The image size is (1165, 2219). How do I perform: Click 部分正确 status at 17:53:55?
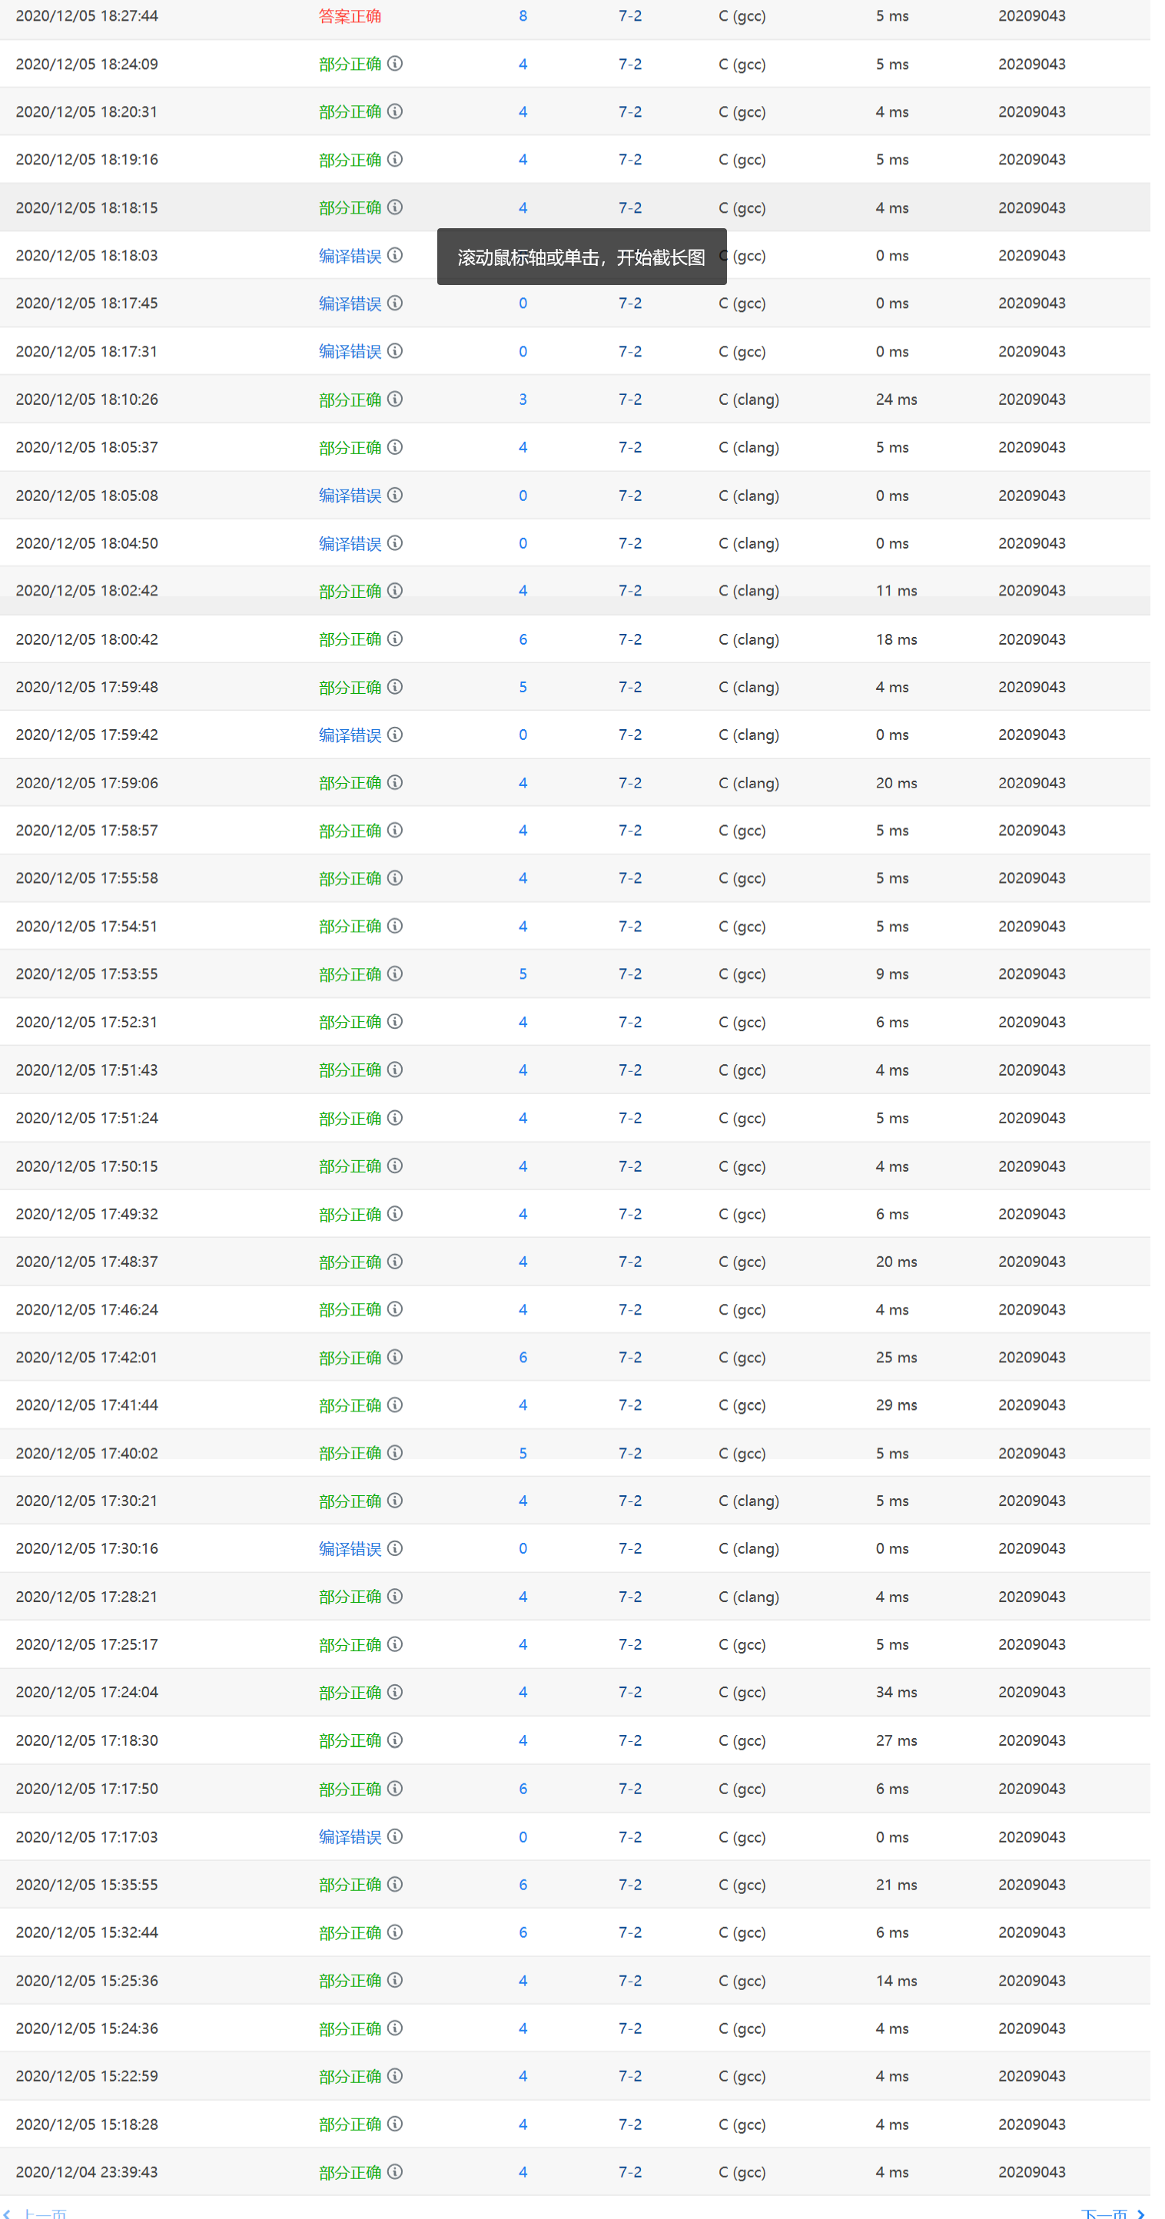click(x=350, y=974)
